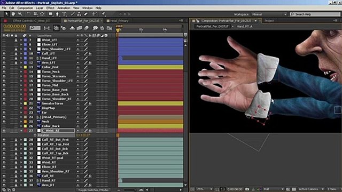Show channel and color management settings
The width and height of the screenshot is (342, 192).
259,189
